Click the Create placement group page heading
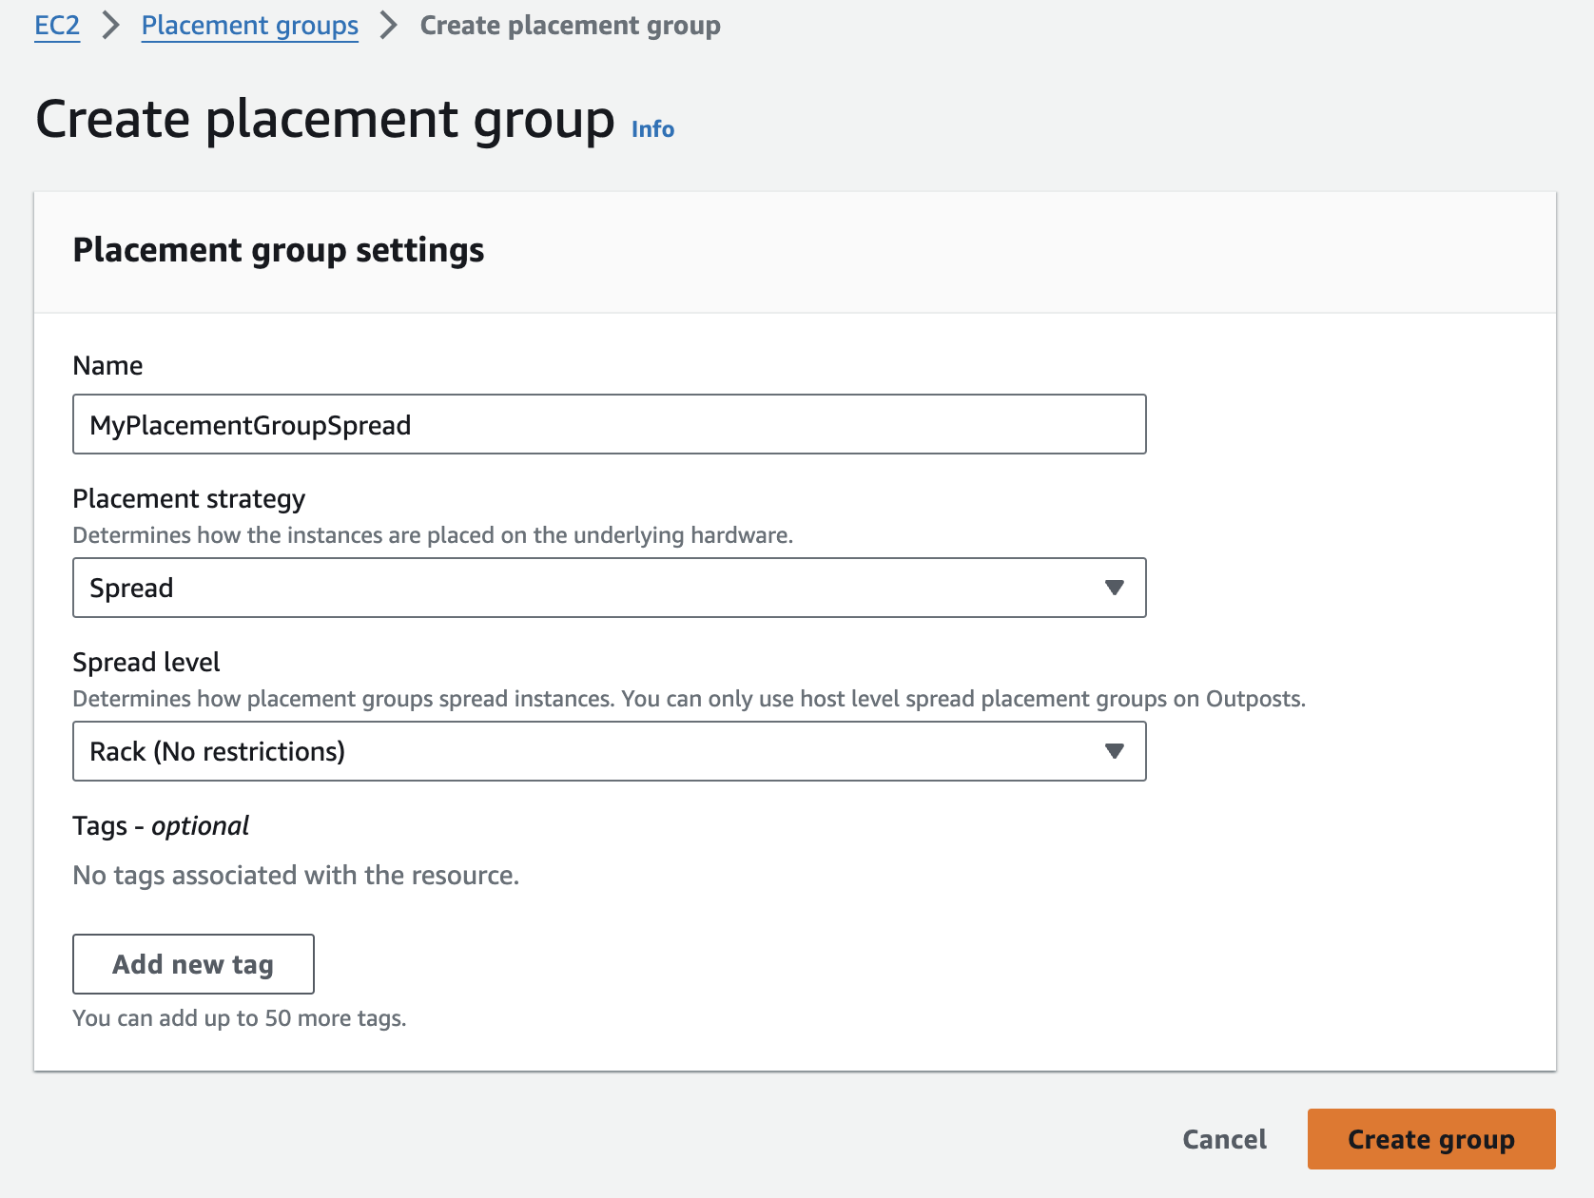 pos(324,120)
